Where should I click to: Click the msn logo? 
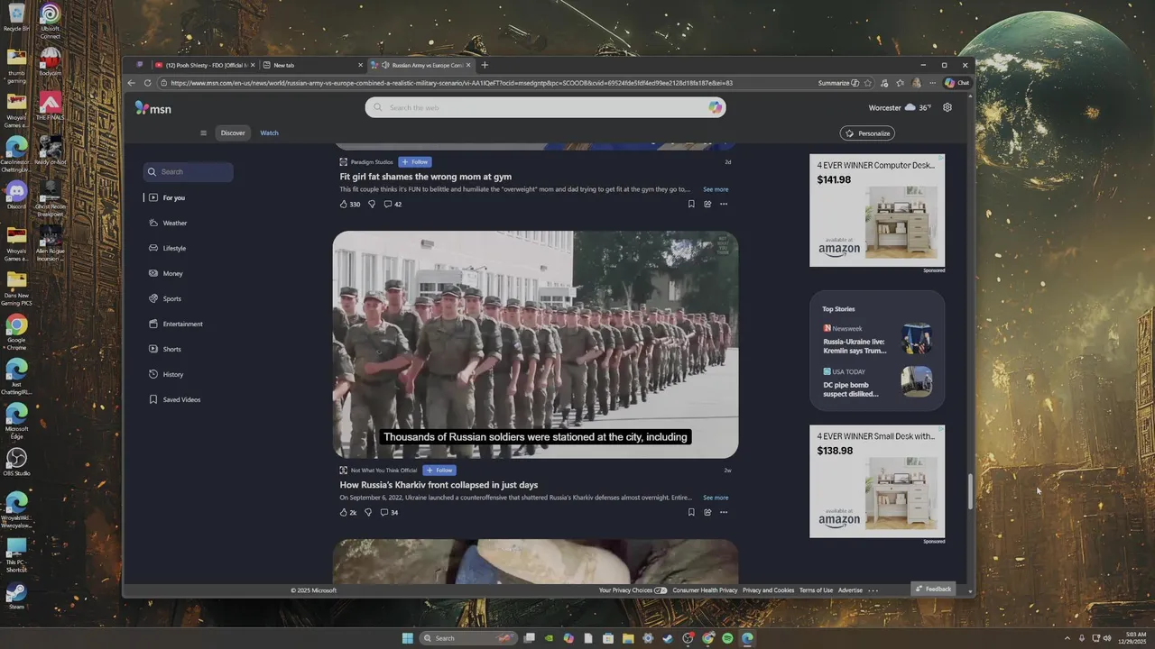152,108
